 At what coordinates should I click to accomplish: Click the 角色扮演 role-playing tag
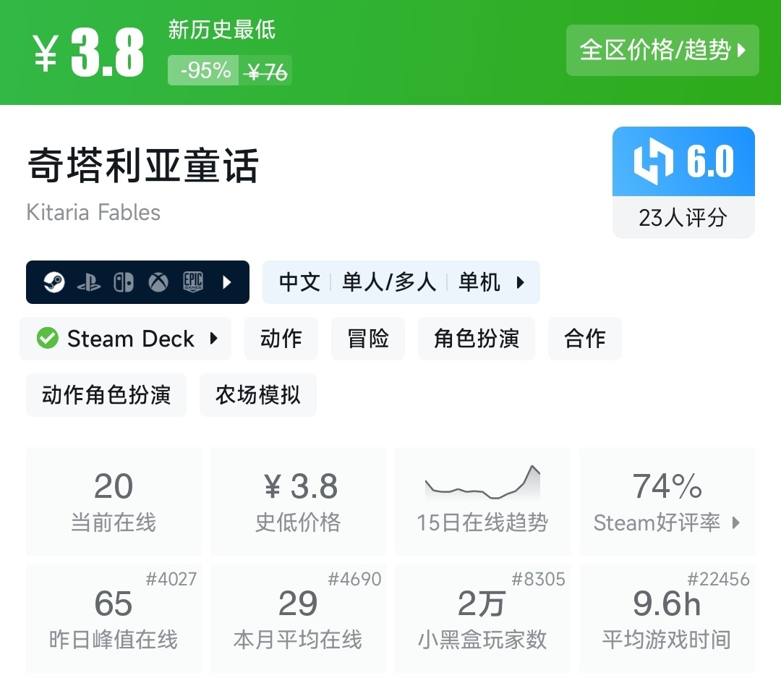tap(476, 338)
